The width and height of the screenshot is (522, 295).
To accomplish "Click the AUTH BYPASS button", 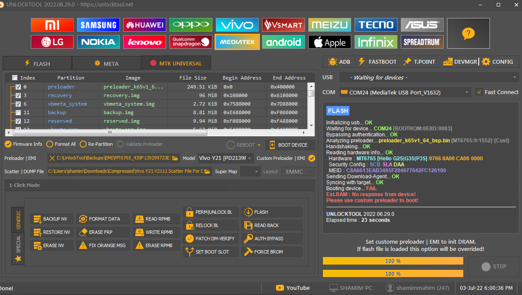I will coord(272,239).
